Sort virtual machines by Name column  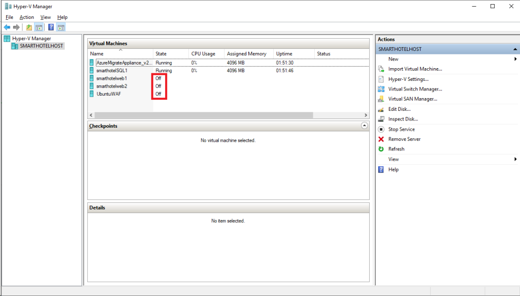(120, 53)
